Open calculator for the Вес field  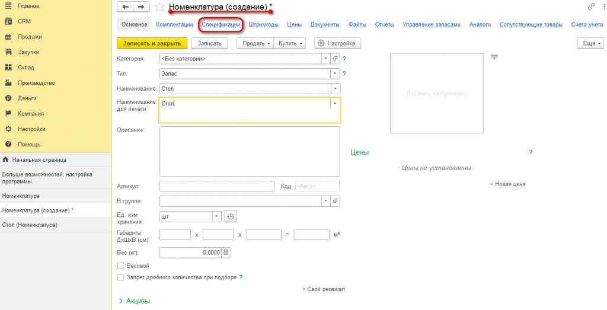[226, 253]
